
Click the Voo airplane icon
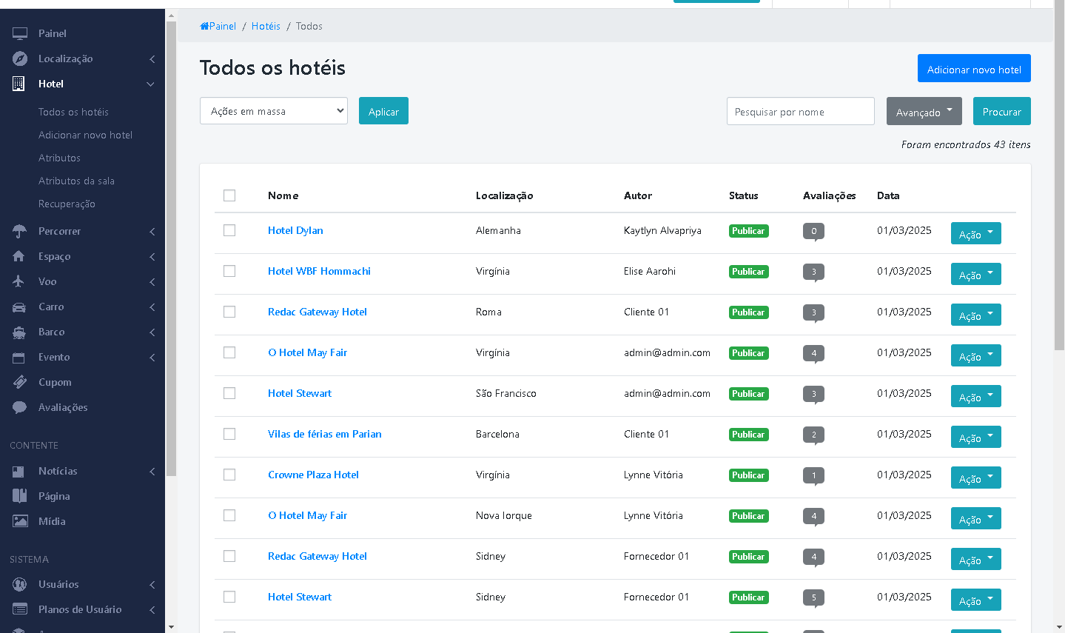point(19,281)
